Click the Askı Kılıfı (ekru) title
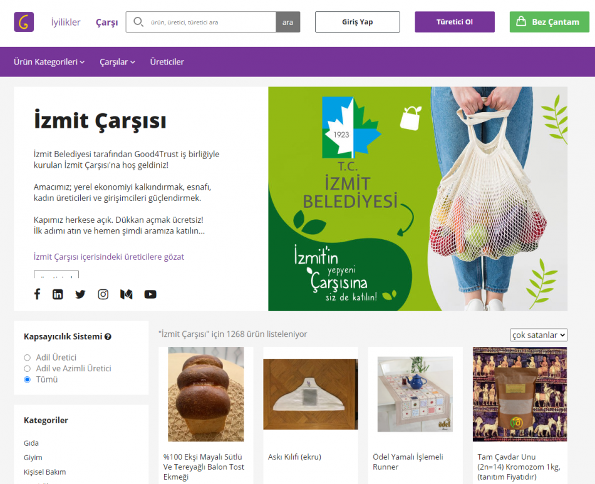 click(x=294, y=456)
